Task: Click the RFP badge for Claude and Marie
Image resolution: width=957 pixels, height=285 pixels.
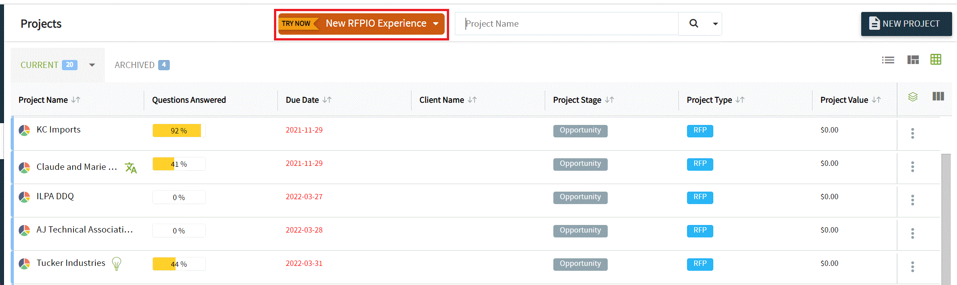Action: 700,164
